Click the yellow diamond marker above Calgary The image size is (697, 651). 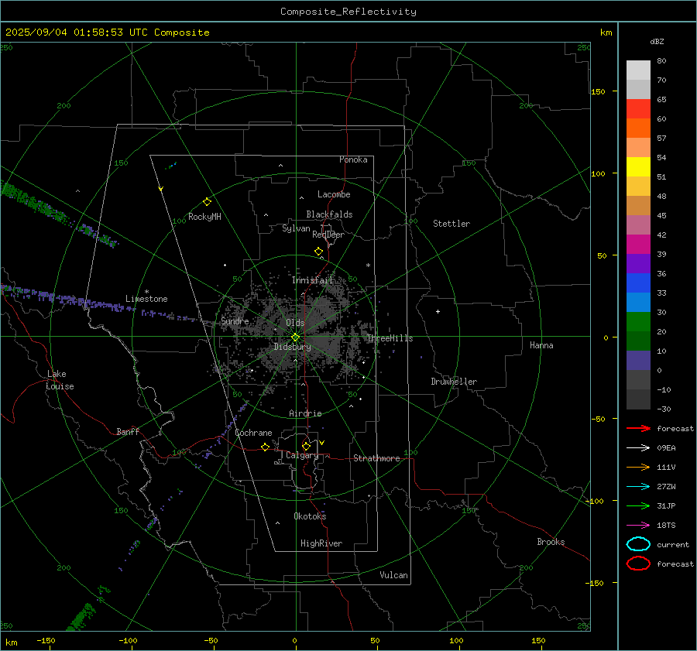pyautogui.click(x=306, y=446)
